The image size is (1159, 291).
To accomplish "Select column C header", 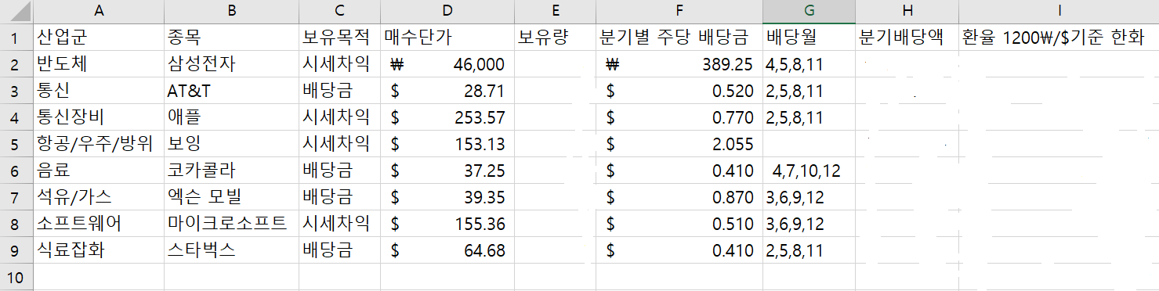I will [339, 11].
